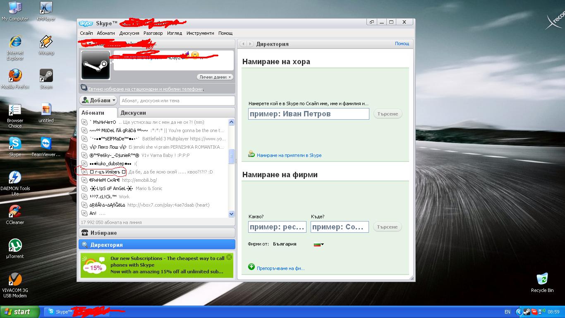Select the Избиране dial panel

pyautogui.click(x=157, y=233)
